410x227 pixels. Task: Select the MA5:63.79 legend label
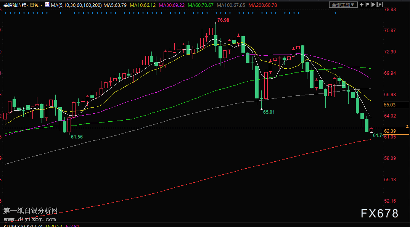coord(115,5)
